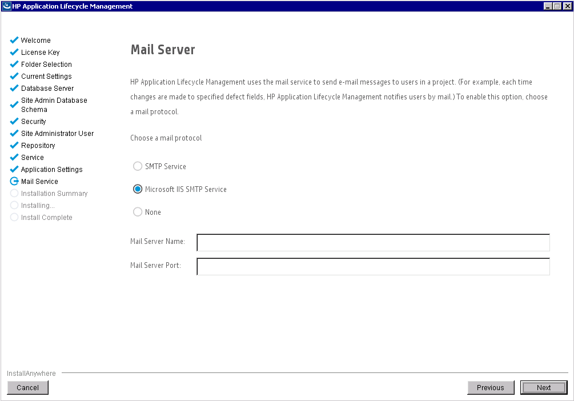Select Microsoft IIS SMTP Service option
574x401 pixels.
pos(138,189)
